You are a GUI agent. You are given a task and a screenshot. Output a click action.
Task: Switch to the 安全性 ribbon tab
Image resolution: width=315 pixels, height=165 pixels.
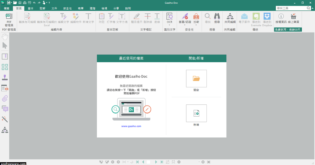click(x=67, y=8)
